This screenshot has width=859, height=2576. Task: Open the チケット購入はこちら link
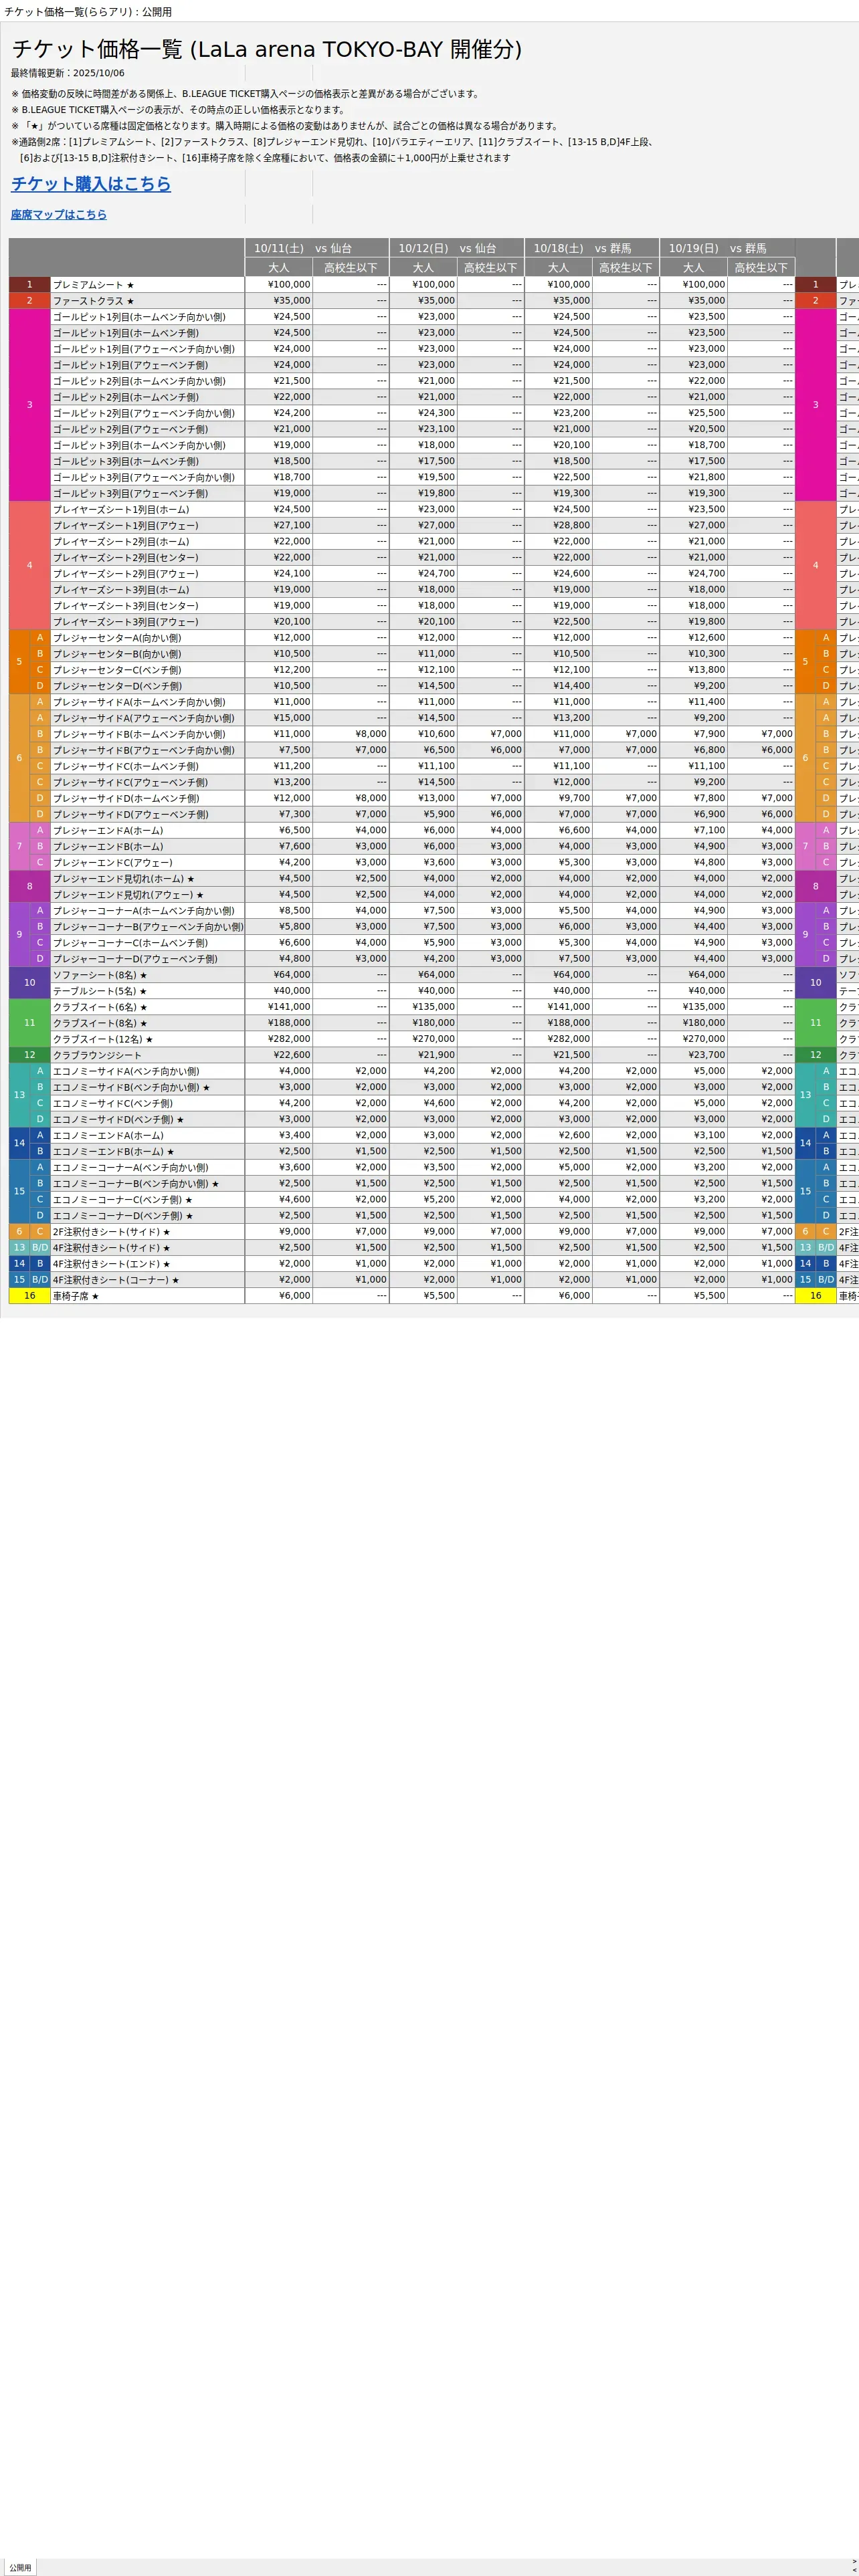pyautogui.click(x=91, y=184)
